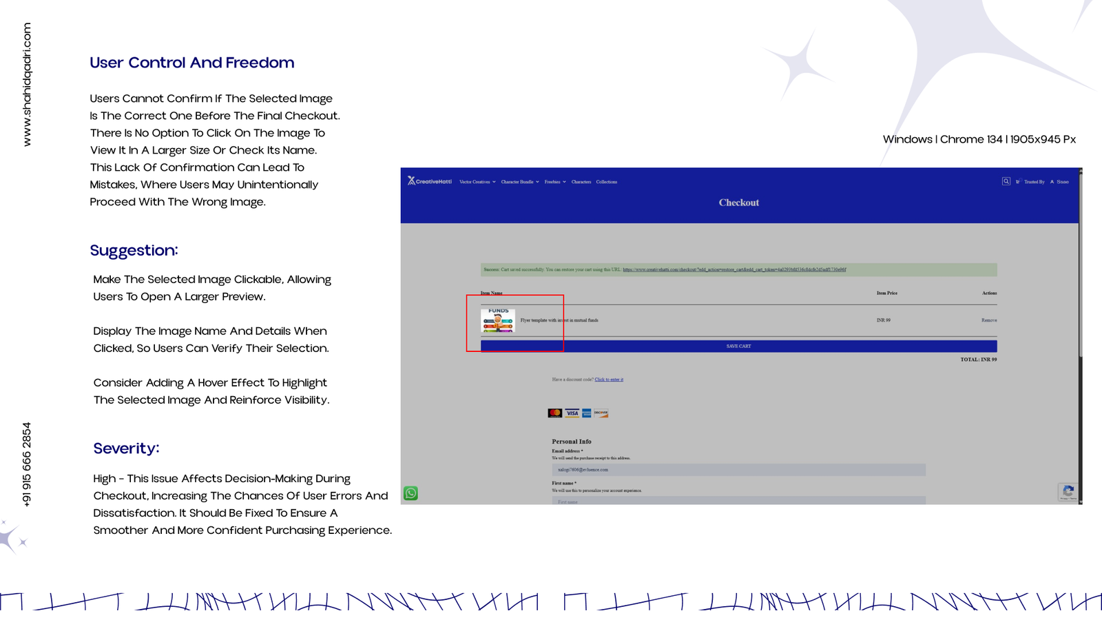Click the Email address input field
Screen dimensions: 1102x620
[x=738, y=470]
